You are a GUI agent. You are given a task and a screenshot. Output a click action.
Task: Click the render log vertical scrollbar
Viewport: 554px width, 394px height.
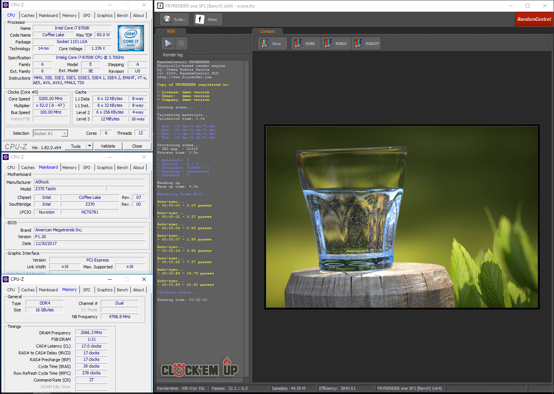pyautogui.click(x=246, y=219)
